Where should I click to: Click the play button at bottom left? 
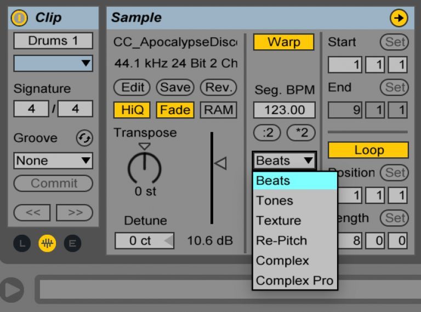[x=12, y=290]
